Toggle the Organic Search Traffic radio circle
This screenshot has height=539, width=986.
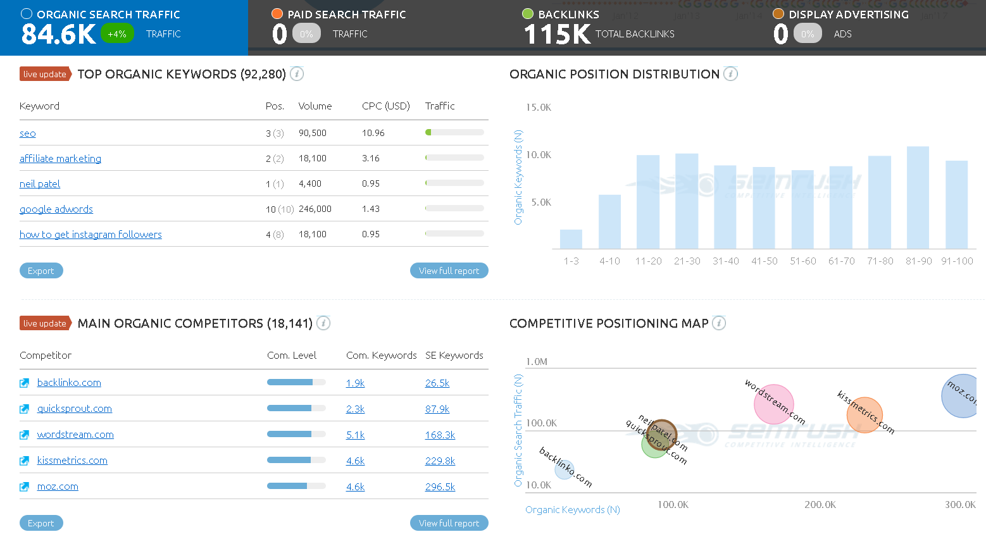click(x=27, y=14)
